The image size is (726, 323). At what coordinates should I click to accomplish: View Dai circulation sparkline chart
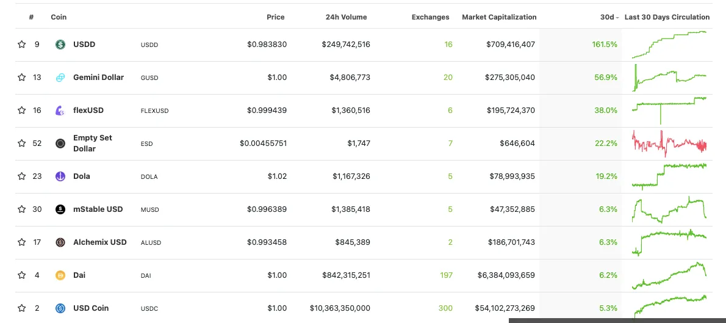669,275
